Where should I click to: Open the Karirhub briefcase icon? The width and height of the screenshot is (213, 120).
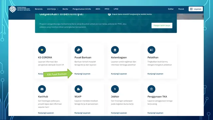[x=42, y=89]
